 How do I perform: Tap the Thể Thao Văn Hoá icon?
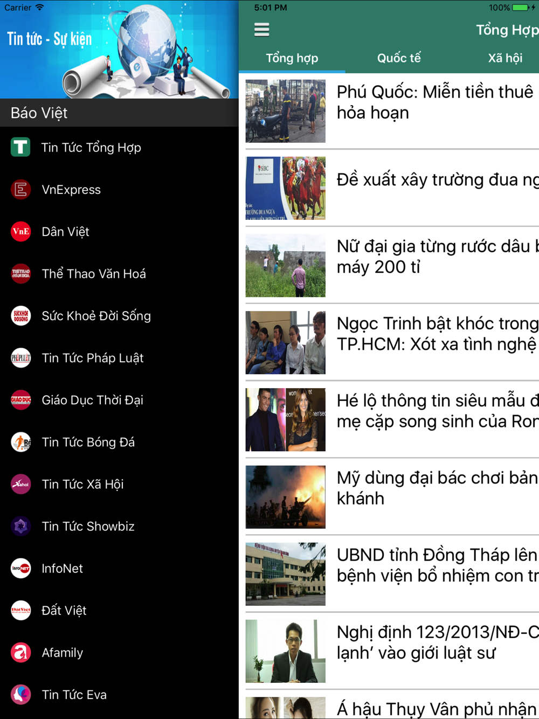tap(20, 273)
